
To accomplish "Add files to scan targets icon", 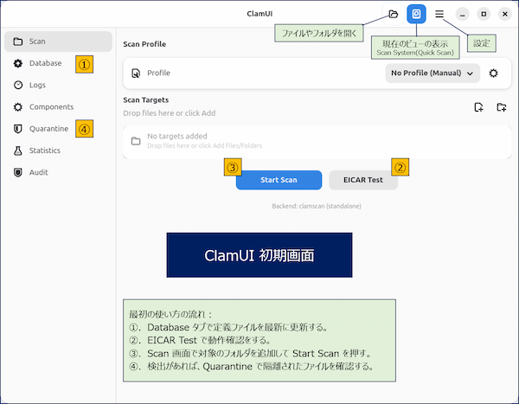I will (x=478, y=107).
